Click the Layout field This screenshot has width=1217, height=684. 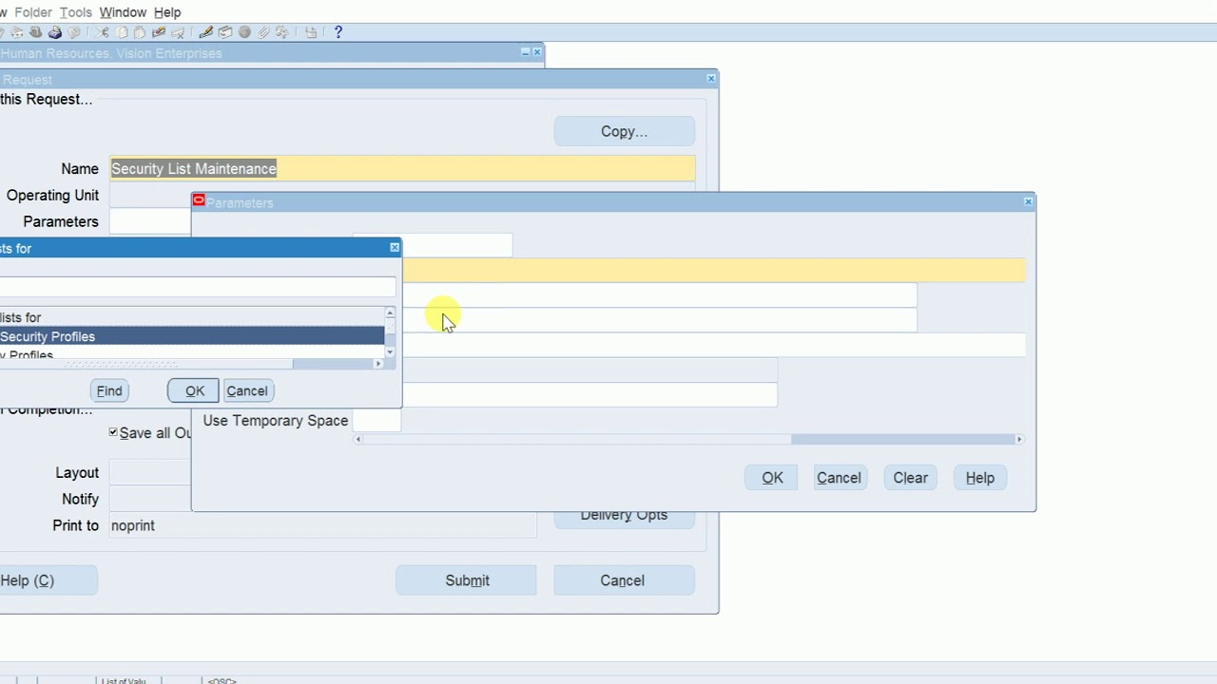click(x=150, y=472)
